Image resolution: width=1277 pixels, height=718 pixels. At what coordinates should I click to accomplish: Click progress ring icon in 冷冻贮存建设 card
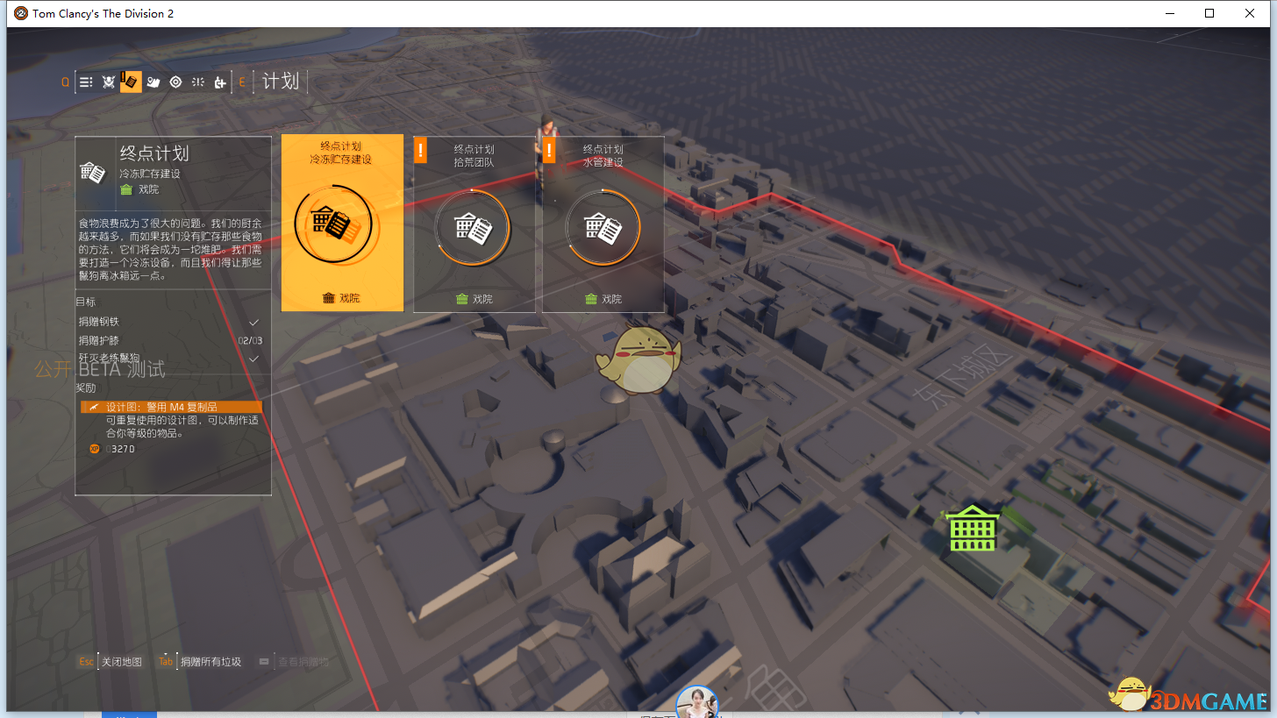[x=333, y=224]
